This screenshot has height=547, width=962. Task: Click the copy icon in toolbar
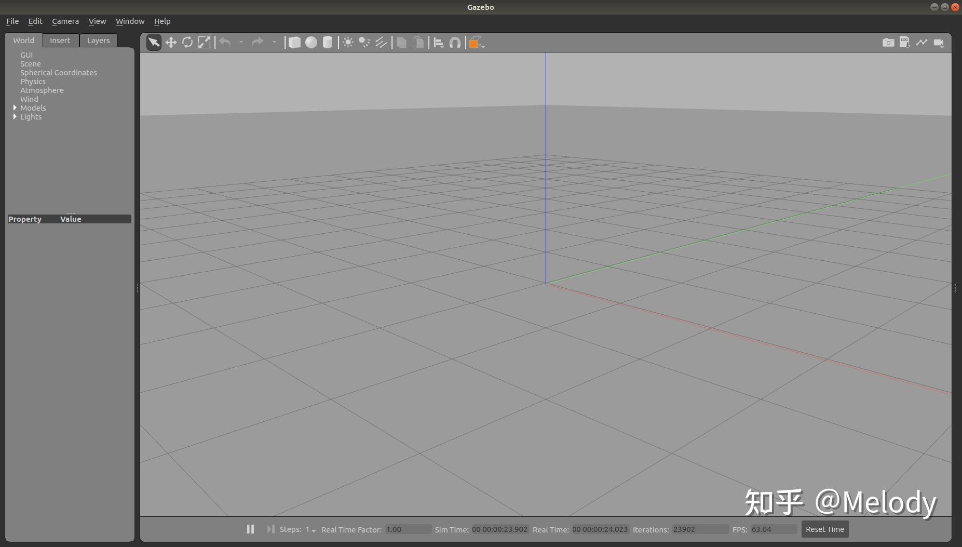click(x=401, y=42)
